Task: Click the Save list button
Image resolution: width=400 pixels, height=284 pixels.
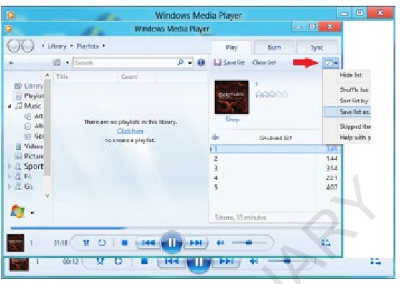Action: pyautogui.click(x=229, y=62)
